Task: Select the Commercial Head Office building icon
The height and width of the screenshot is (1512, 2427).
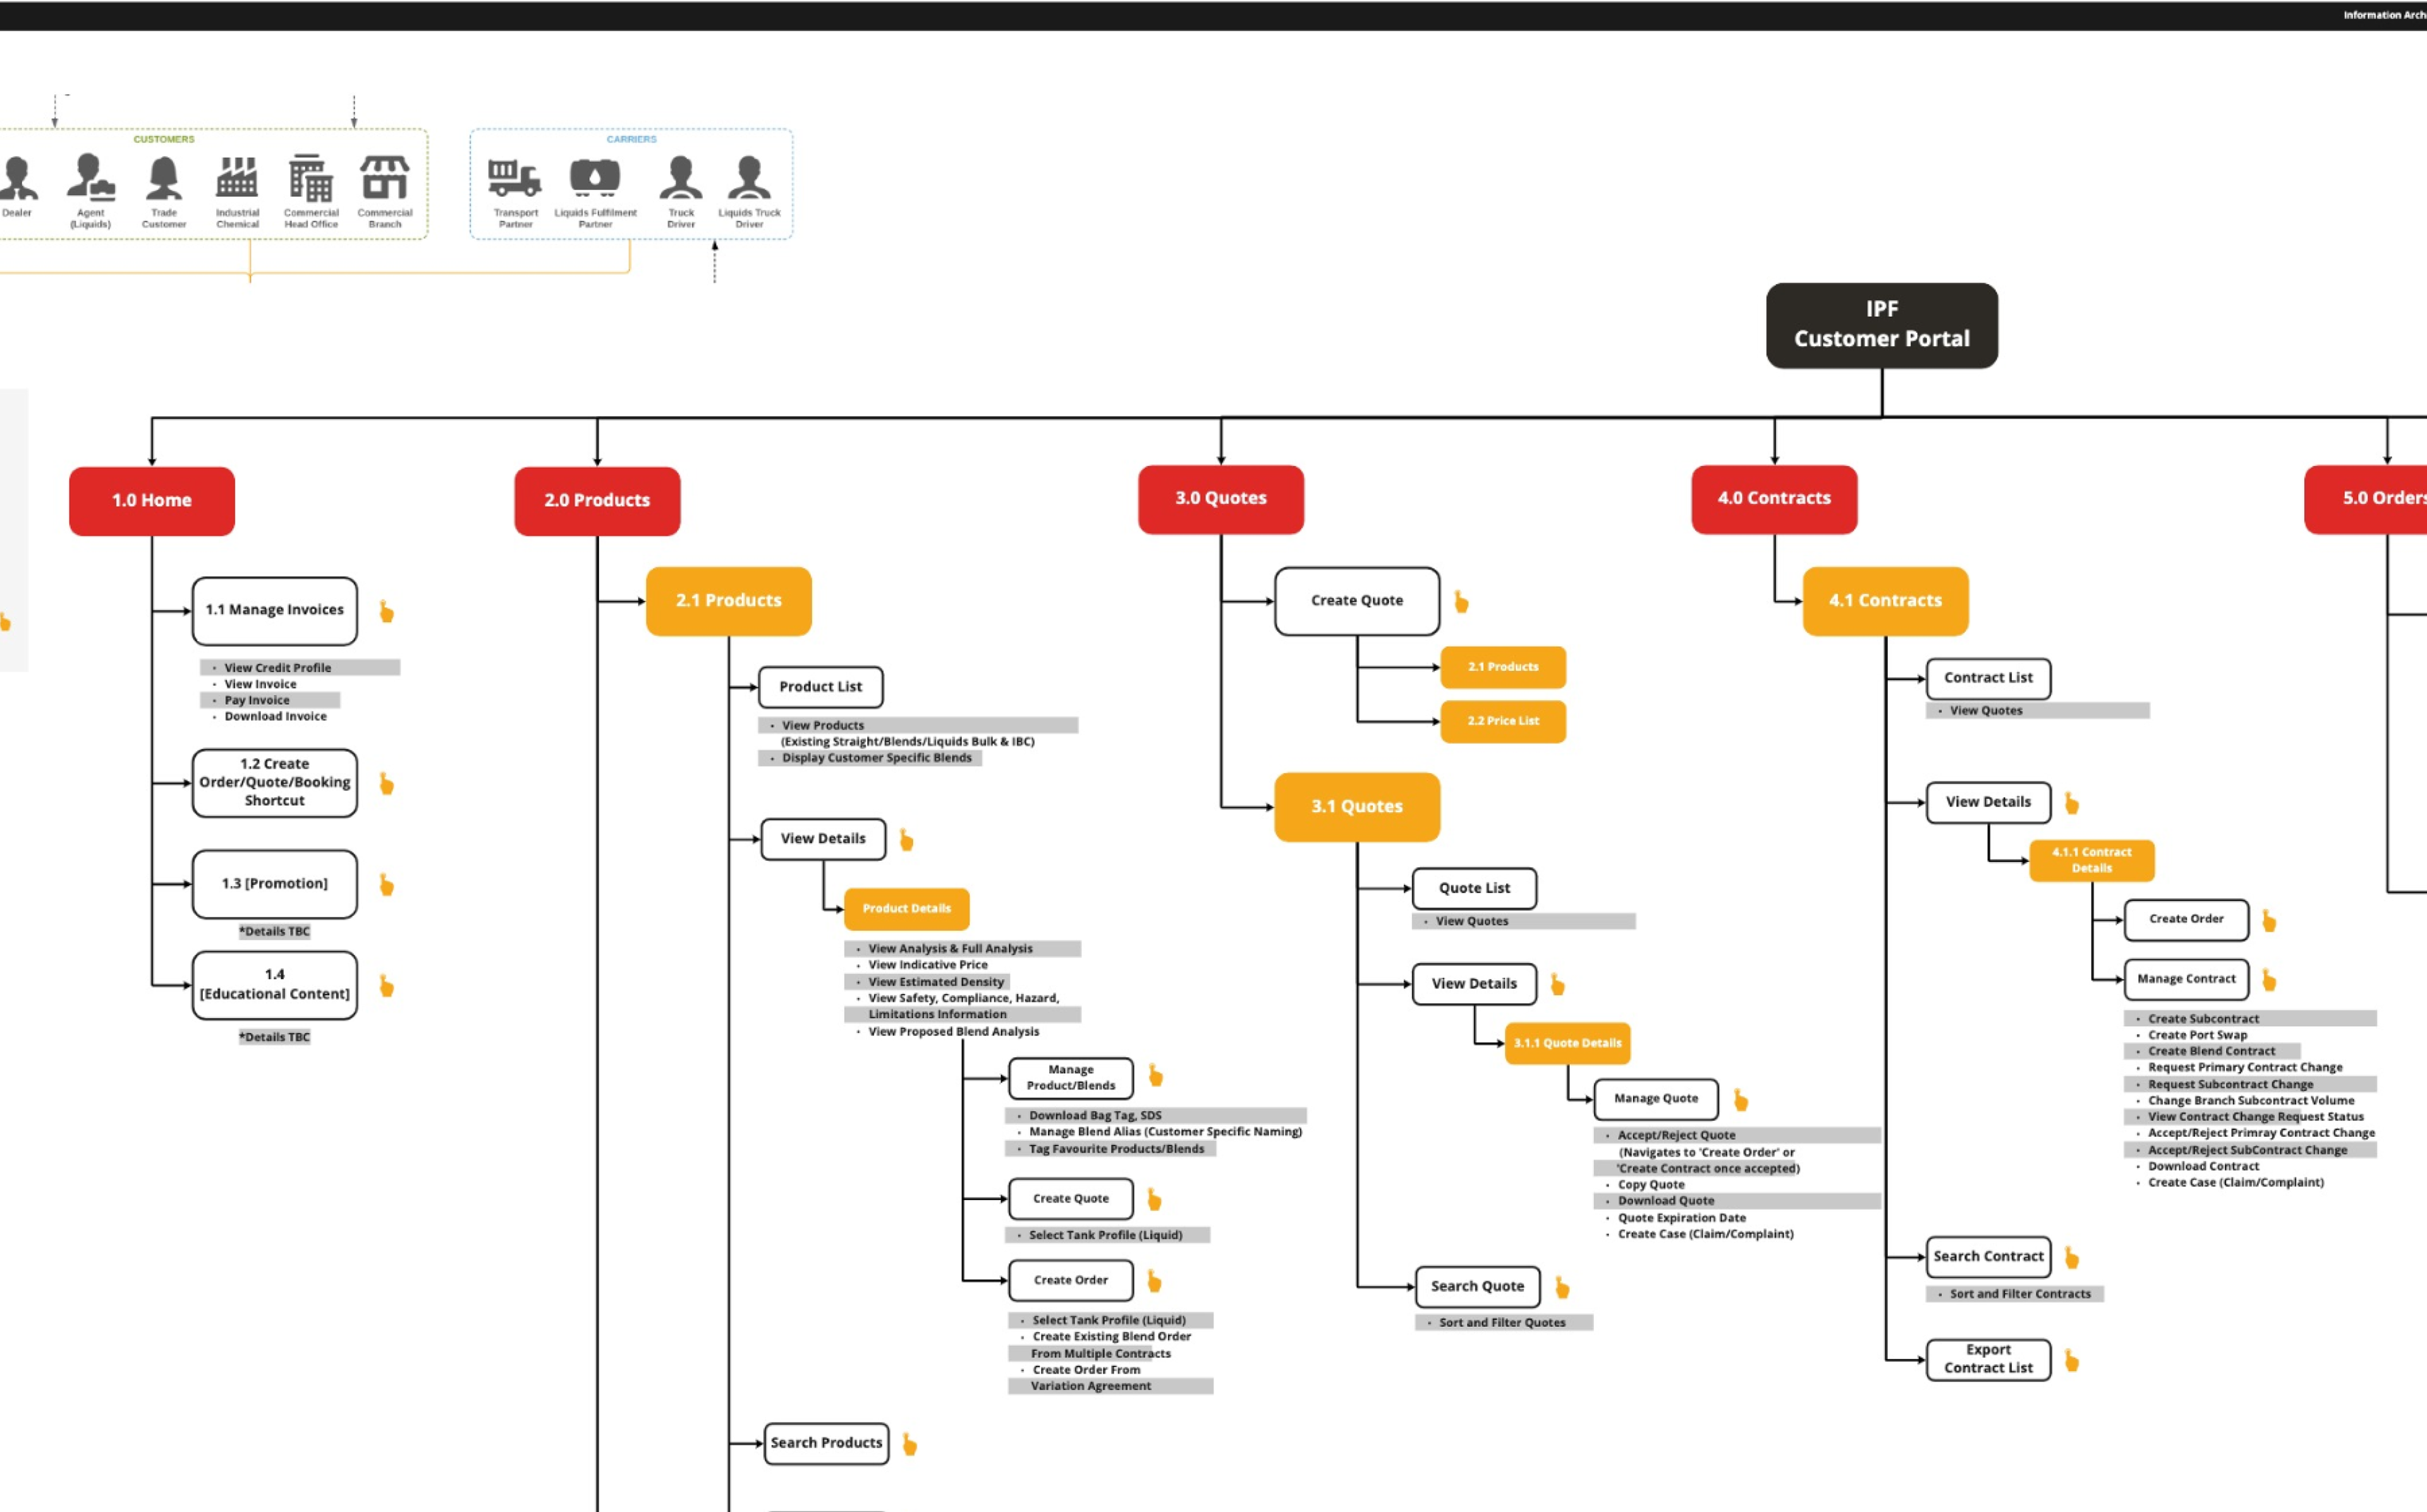Action: tap(310, 178)
